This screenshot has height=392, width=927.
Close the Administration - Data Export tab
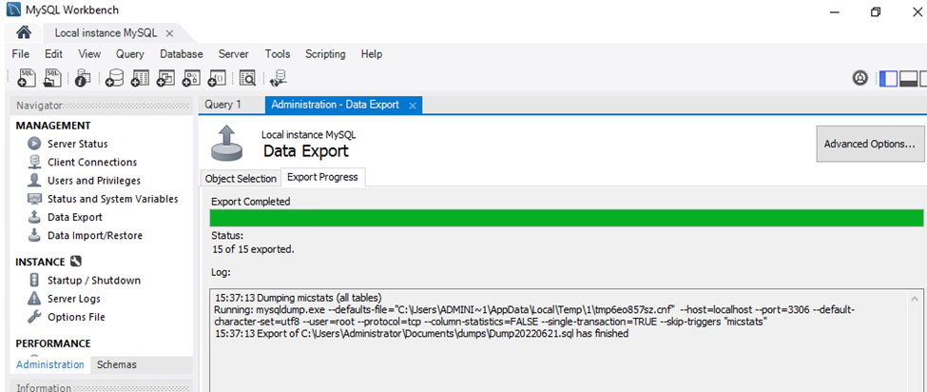coord(413,106)
